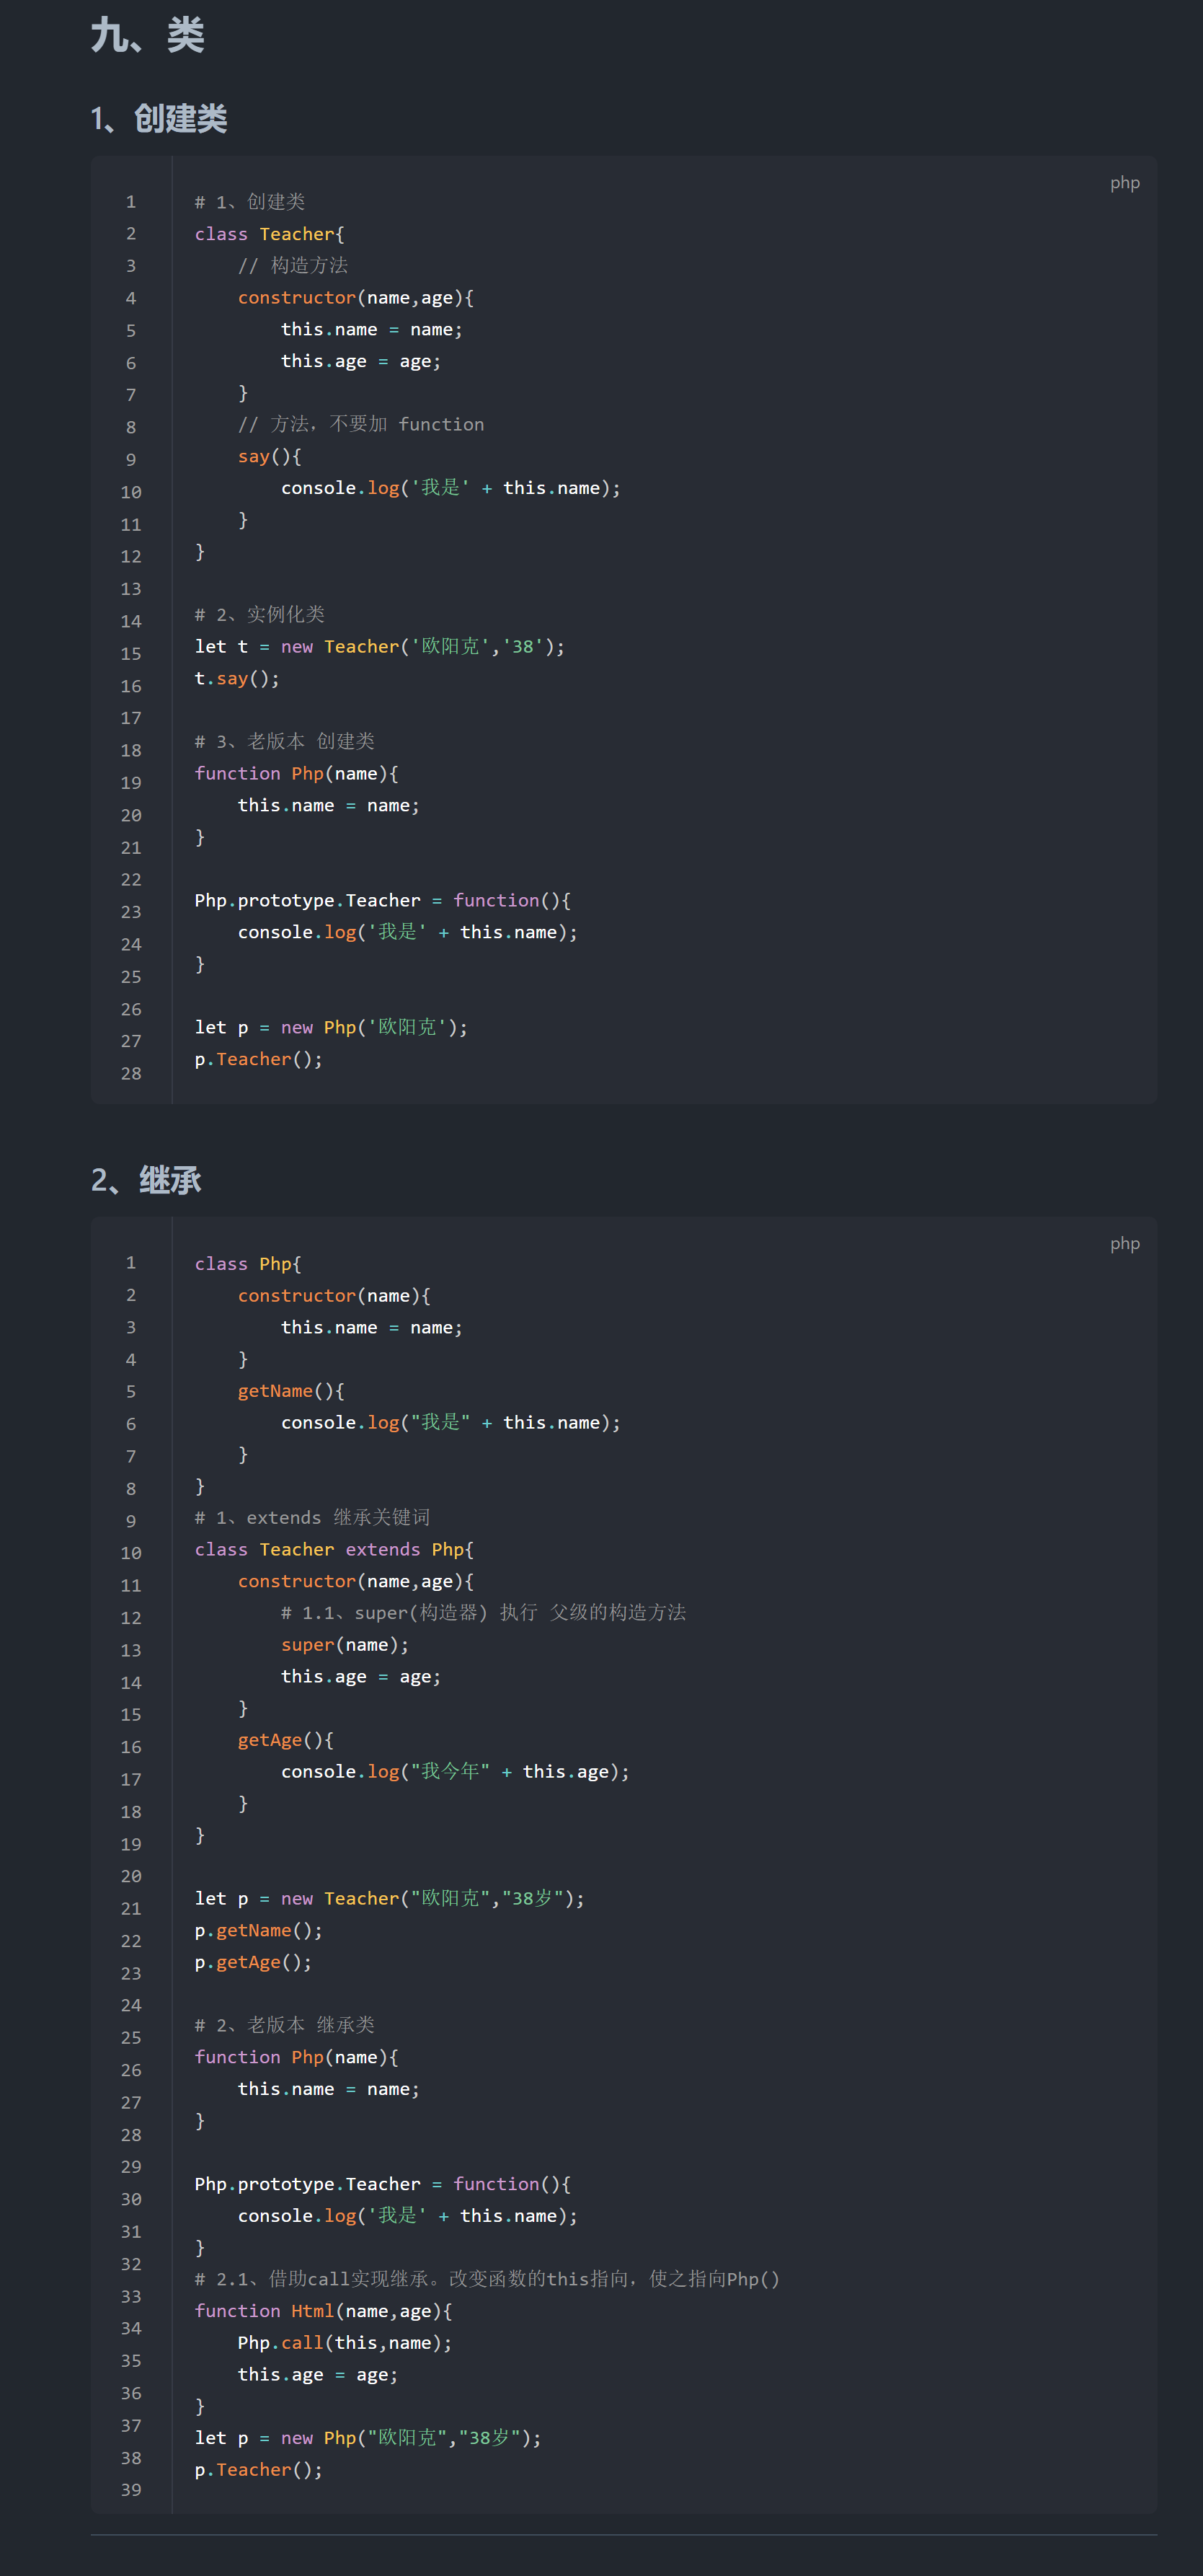Viewport: 1203px width, 2576px height.
Task: Click the line 'class Php{'
Action: (x=248, y=1264)
